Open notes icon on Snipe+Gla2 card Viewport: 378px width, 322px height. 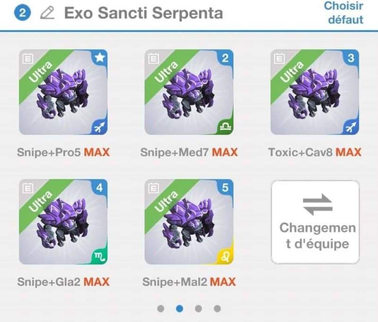28,188
